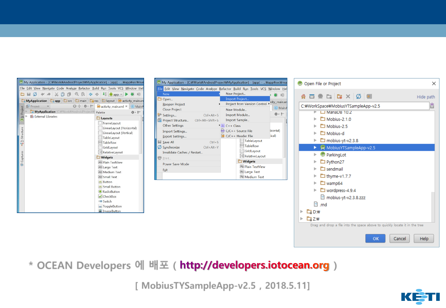Click the Redo arrow icon in the toolbar
Screen dimensions: 446x308
pos(49,94)
